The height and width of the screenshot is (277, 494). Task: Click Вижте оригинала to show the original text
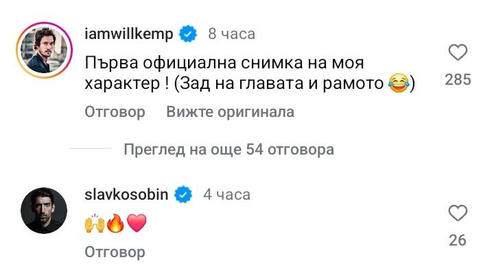(x=231, y=111)
